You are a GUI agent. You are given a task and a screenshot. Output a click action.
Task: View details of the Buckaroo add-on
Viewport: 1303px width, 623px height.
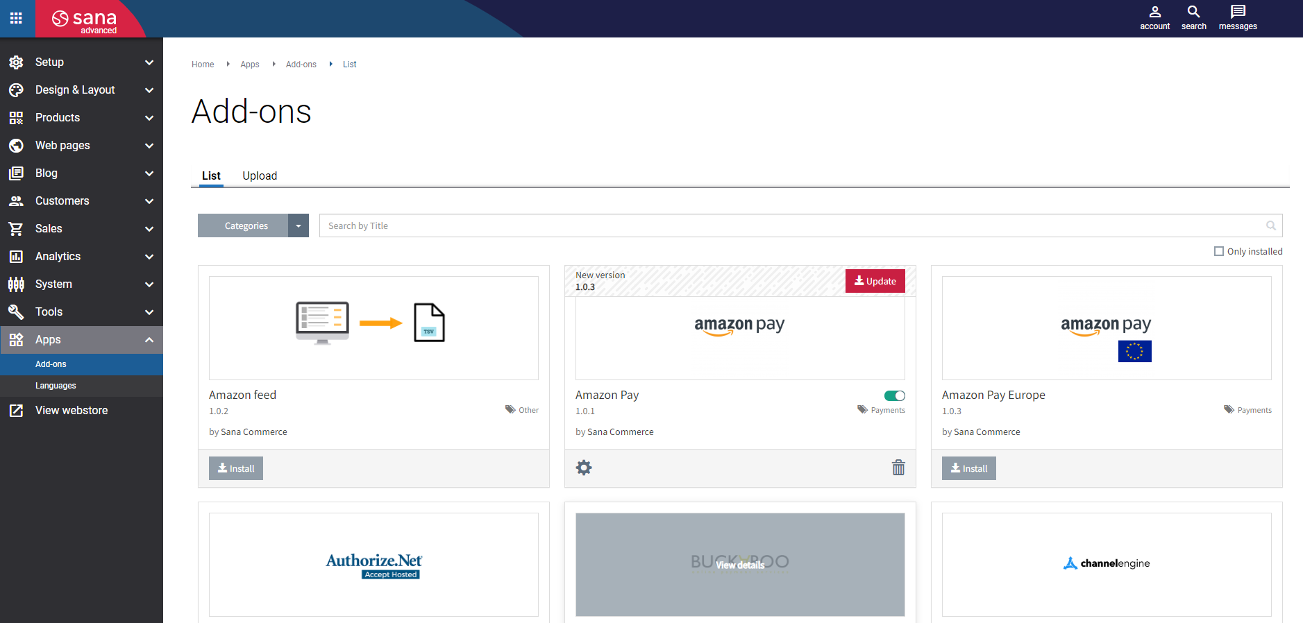(x=740, y=565)
